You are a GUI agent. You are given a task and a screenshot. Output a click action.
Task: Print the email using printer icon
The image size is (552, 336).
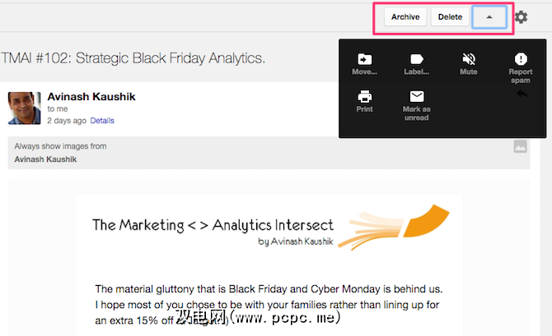364,96
